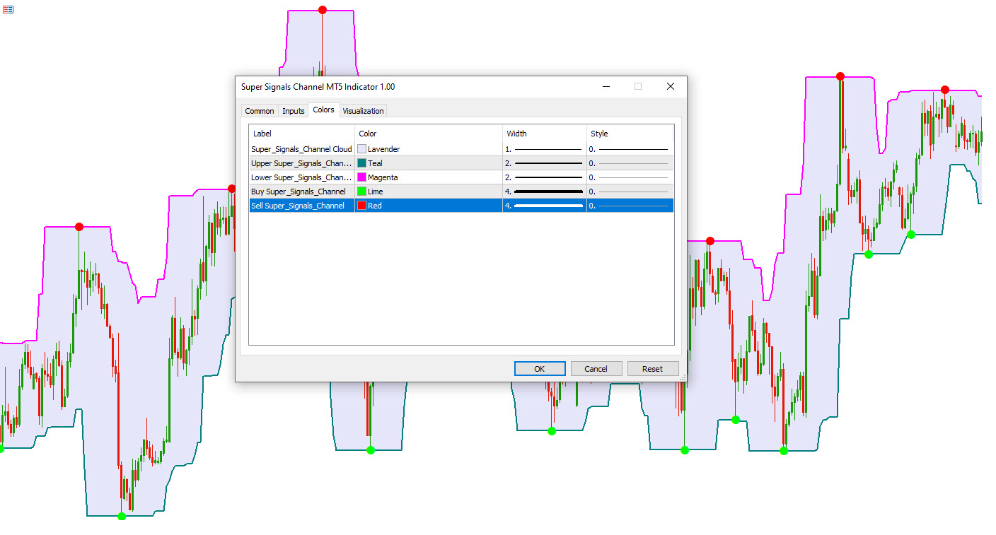Click the Magenta color swatch

point(364,177)
